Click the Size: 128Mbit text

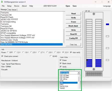pyautogui.click(x=6, y=66)
